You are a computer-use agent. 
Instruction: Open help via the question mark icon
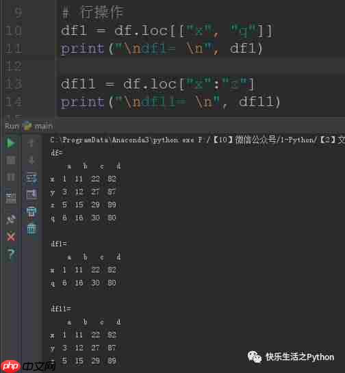[11, 254]
